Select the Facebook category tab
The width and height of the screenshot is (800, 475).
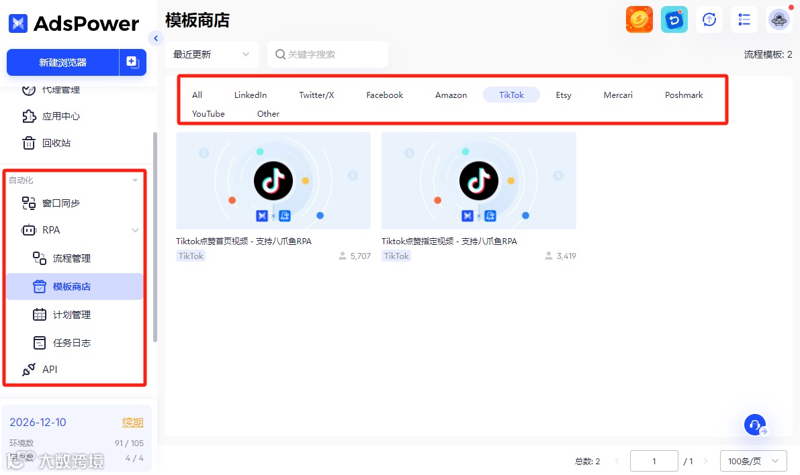[385, 95]
